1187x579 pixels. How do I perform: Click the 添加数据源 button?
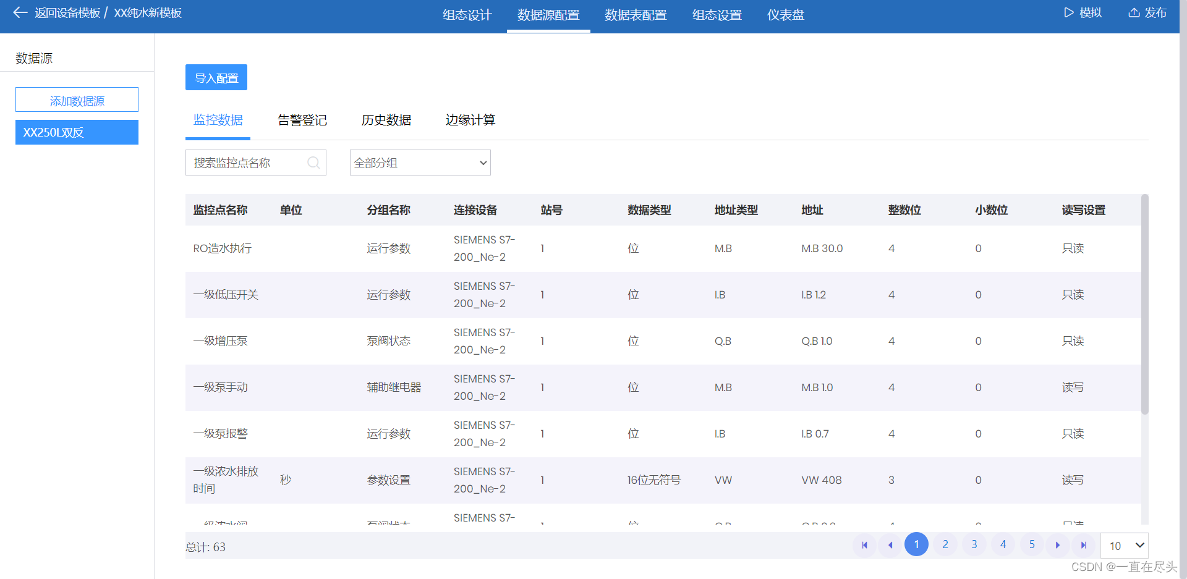point(77,99)
